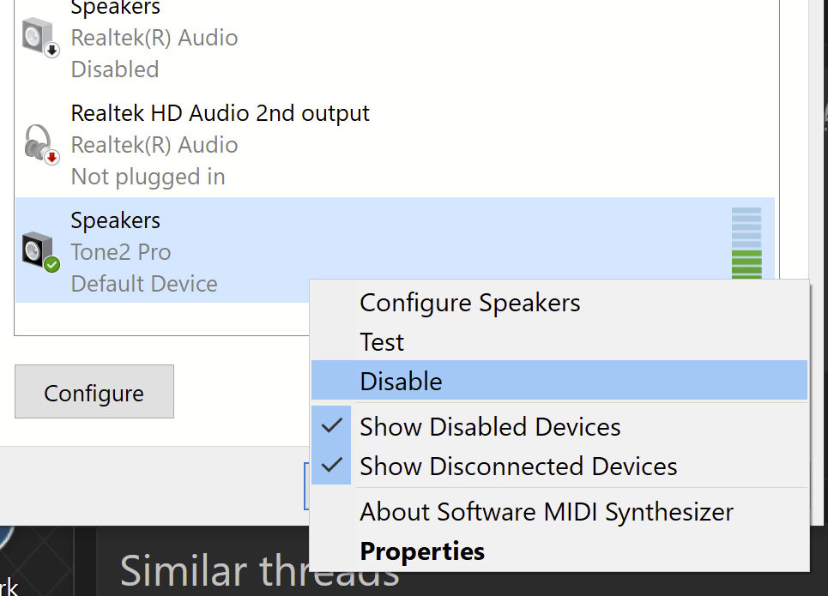This screenshot has width=828, height=596.
Task: Select the Speakers Tone2 Pro default device row
Action: click(395, 250)
